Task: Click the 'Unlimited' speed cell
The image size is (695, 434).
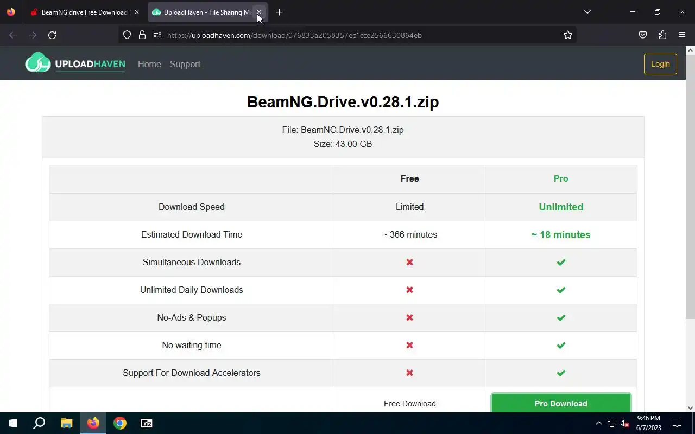Action: pyautogui.click(x=561, y=207)
